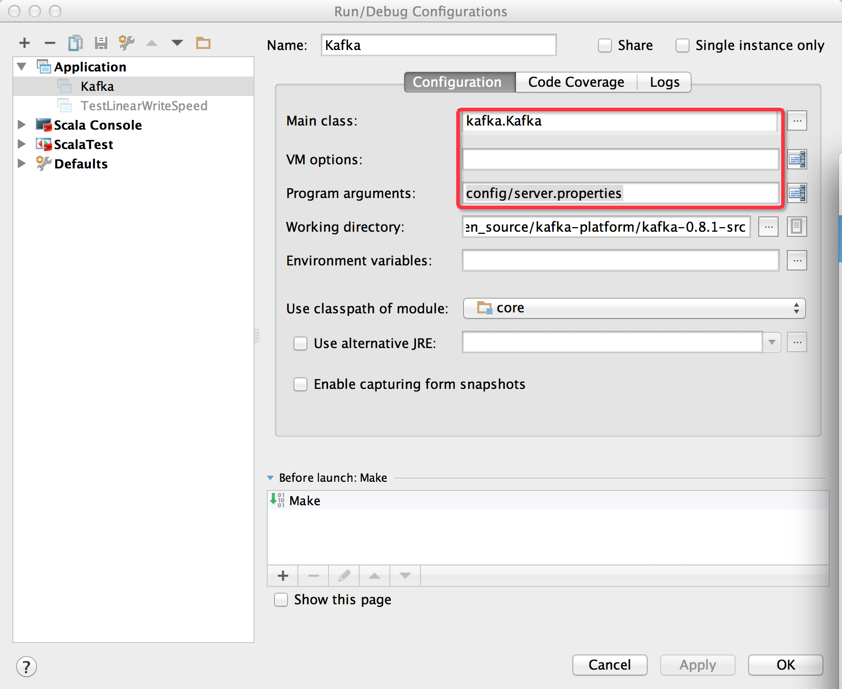The height and width of the screenshot is (689, 842).
Task: Expand the VM options editor
Action: click(x=797, y=160)
